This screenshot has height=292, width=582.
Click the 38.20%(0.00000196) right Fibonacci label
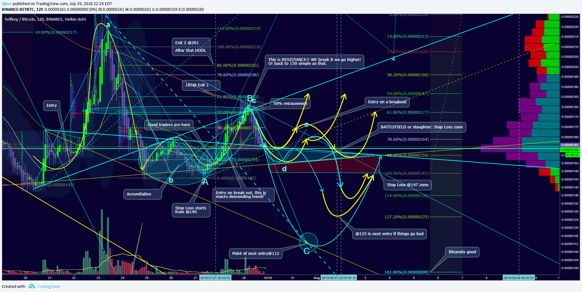point(408,75)
